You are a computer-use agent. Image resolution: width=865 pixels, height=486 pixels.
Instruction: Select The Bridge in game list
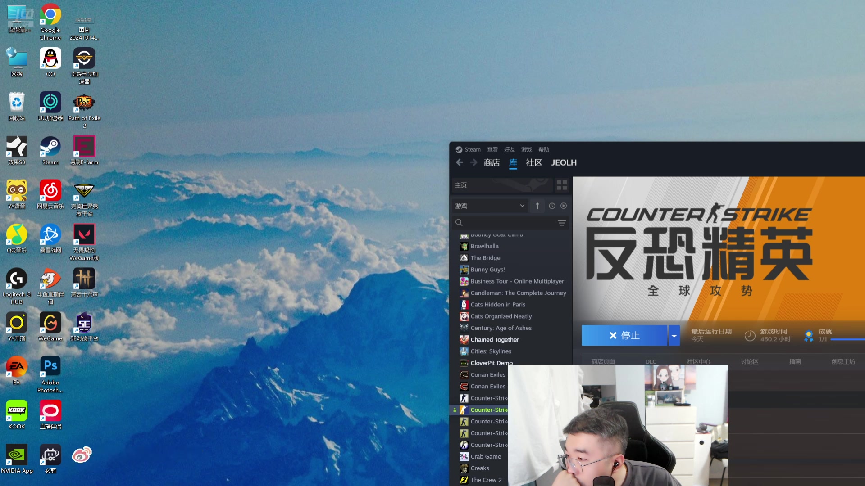pos(510,258)
